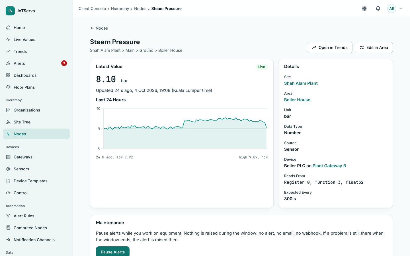The height and width of the screenshot is (256, 410).
Task: Click the Live status badge
Action: tap(262, 67)
